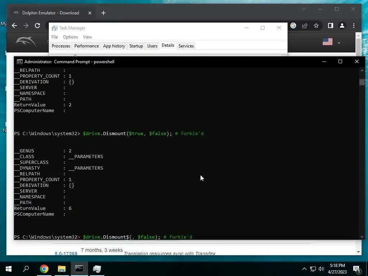Open Chrome's three-dot menu
This screenshot has height=276, width=368.
pos(354,26)
